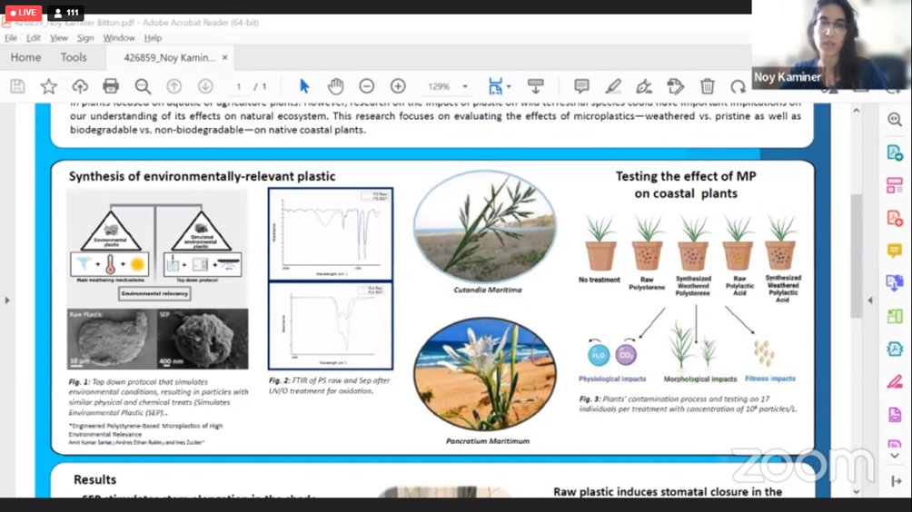Open Export PDF tool in right panel
Image resolution: width=912 pixels, height=512 pixels.
click(895, 153)
